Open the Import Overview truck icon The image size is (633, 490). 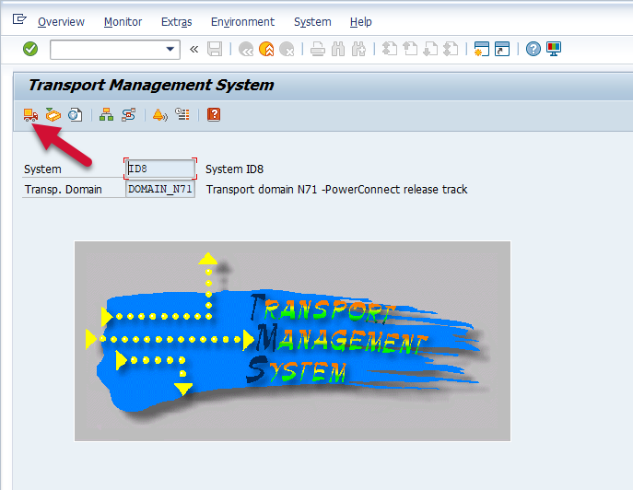tap(30, 115)
